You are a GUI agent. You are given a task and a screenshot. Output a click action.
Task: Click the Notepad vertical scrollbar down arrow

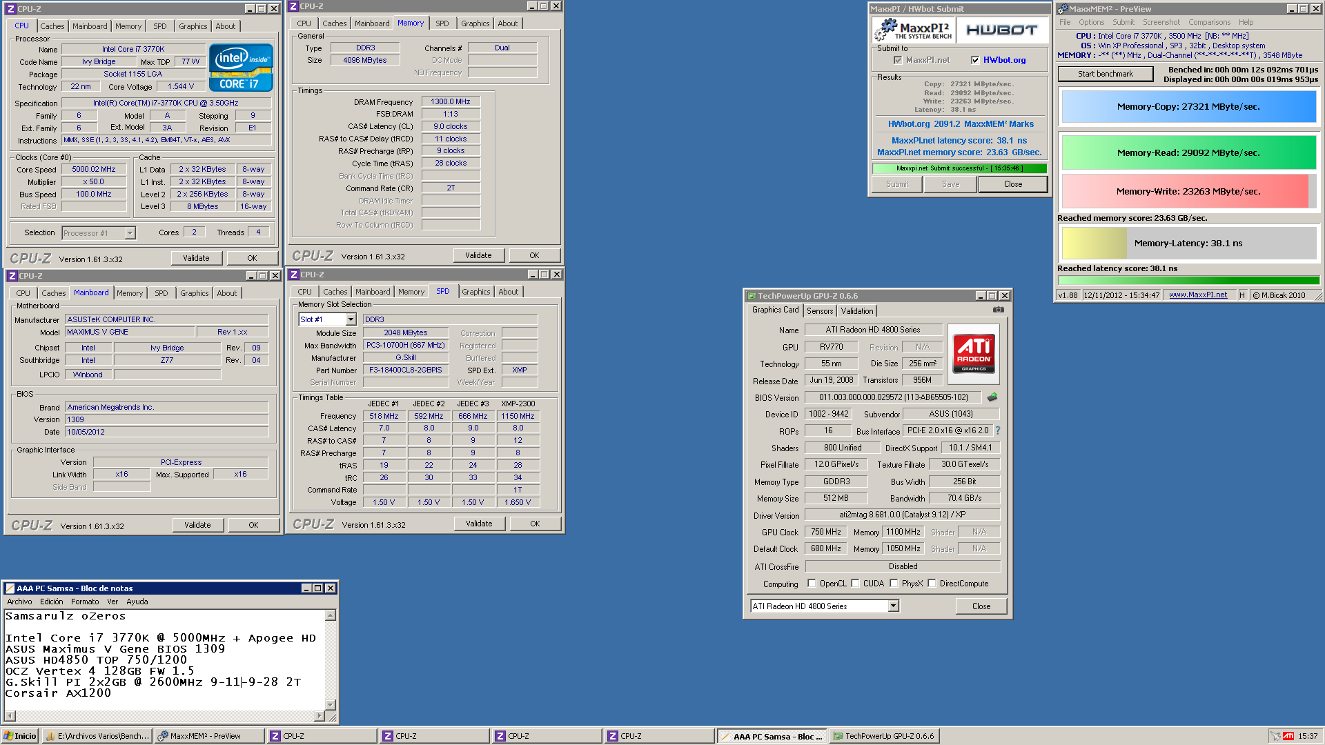331,704
